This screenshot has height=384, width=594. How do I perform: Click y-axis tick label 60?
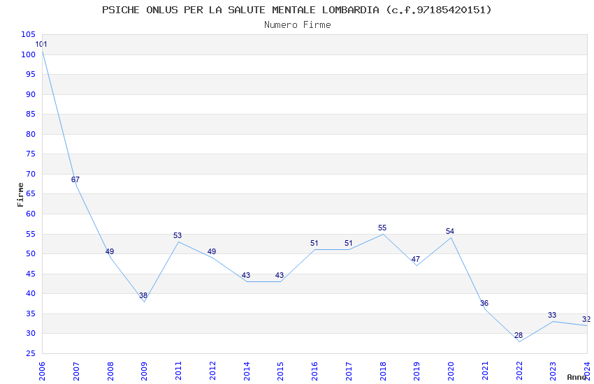click(x=31, y=214)
